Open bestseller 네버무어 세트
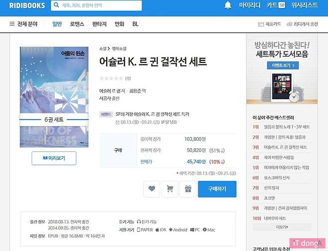The image size is (328, 251). [275, 219]
